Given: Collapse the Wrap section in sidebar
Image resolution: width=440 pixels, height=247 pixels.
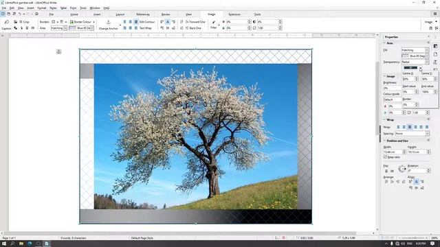Looking at the screenshot, I should 384,119.
